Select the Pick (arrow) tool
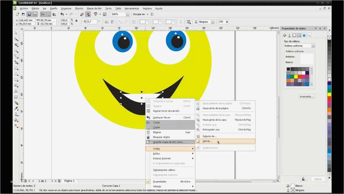 tap(16, 33)
